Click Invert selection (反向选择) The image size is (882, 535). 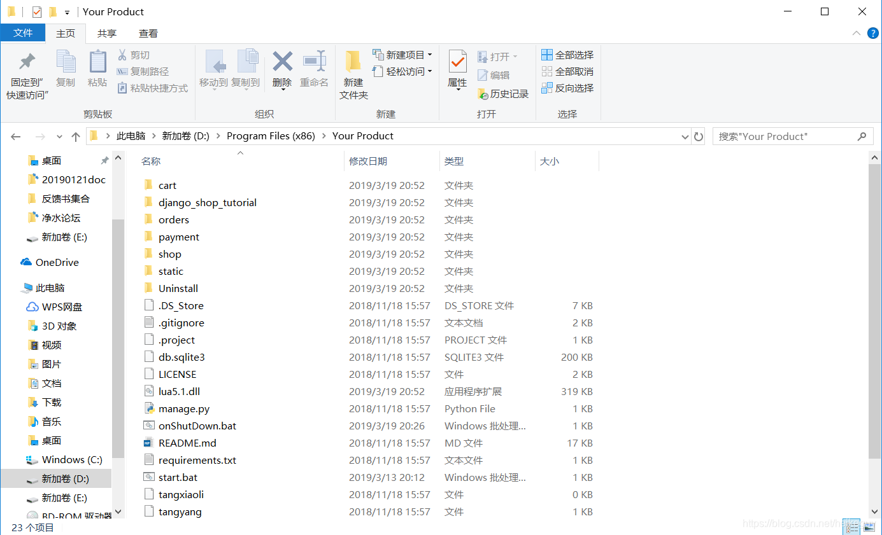click(x=567, y=88)
